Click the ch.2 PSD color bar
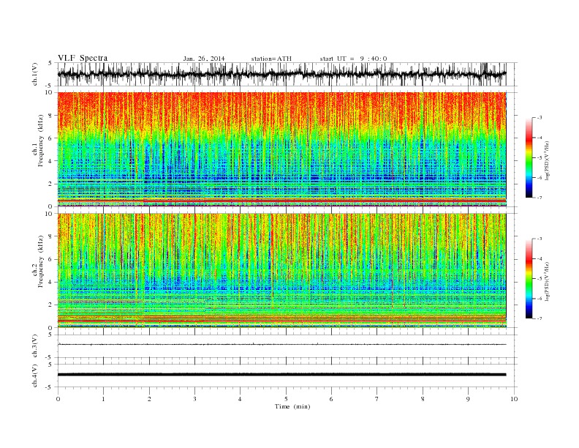This screenshot has width=579, height=448. [x=529, y=278]
